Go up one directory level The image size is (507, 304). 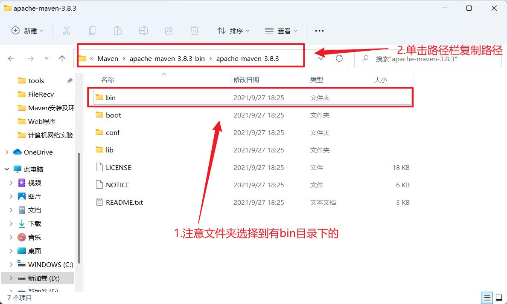click(62, 59)
